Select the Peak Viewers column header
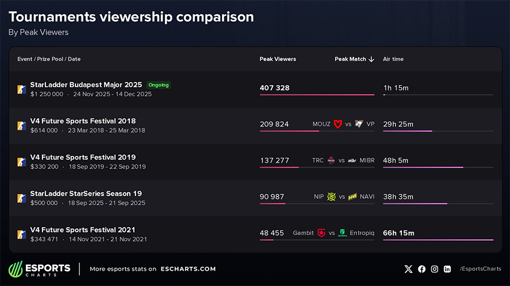The image size is (510, 286). pos(278,59)
